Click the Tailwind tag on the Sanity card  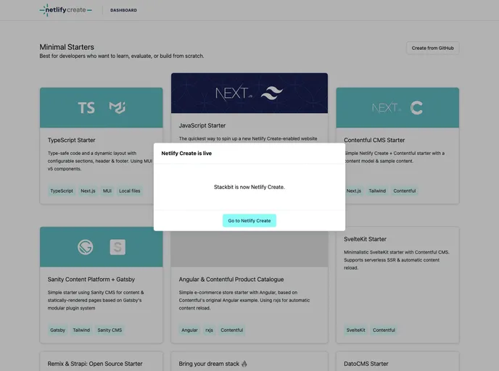pos(81,330)
